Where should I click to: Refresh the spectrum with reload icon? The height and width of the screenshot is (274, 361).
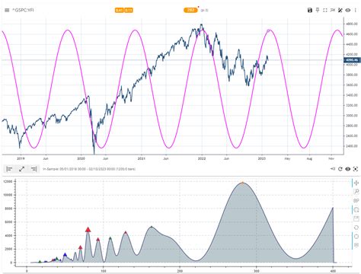pyautogui.click(x=340, y=169)
